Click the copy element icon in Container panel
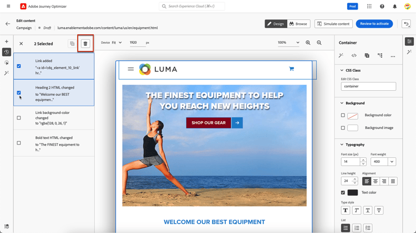The height and width of the screenshot is (233, 416). pyautogui.click(x=367, y=55)
